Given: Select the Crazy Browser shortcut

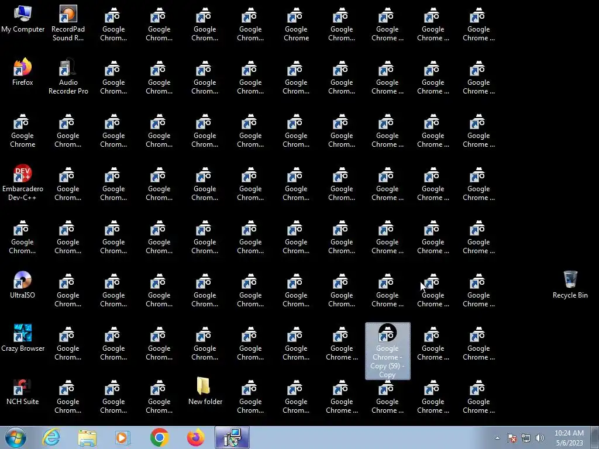Looking at the screenshot, I should pos(23,338).
